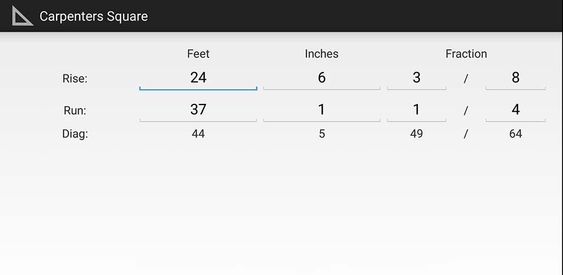
Task: Click the Diag row label
Action: click(x=75, y=134)
